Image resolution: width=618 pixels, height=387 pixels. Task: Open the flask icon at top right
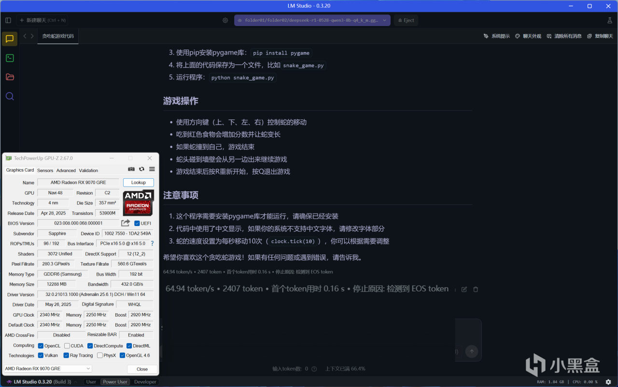[609, 20]
